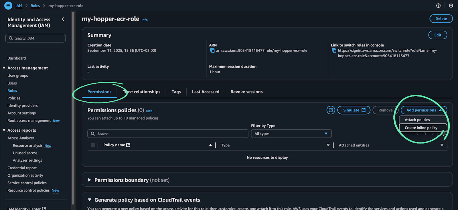The image size is (458, 210).
Task: Open Organization activity in the sidebar
Action: tap(25, 175)
